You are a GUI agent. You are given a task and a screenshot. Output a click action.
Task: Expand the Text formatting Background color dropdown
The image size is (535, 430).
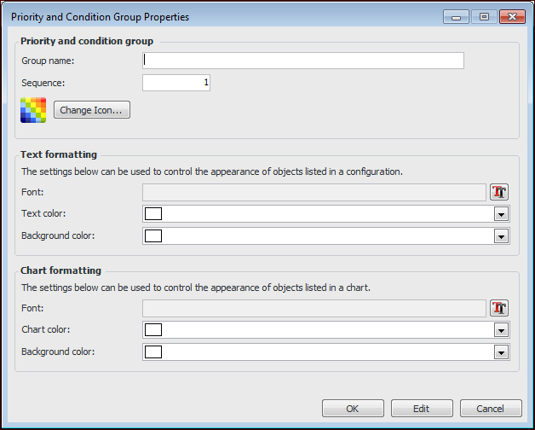pyautogui.click(x=501, y=236)
